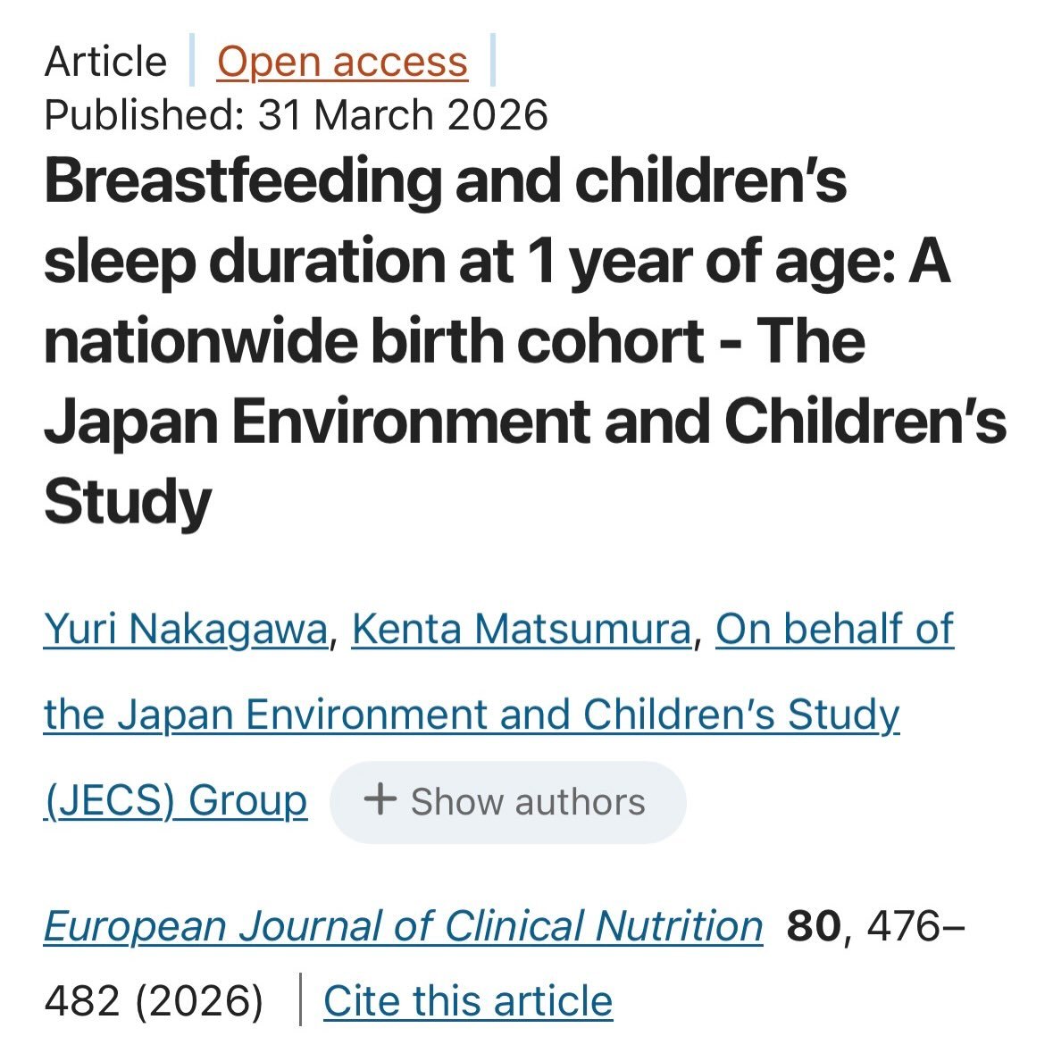Click 'Breastfeeding' in the title

click(242, 181)
